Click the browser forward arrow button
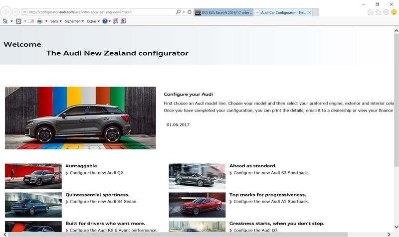The width and height of the screenshot is (399, 237). (16, 11)
